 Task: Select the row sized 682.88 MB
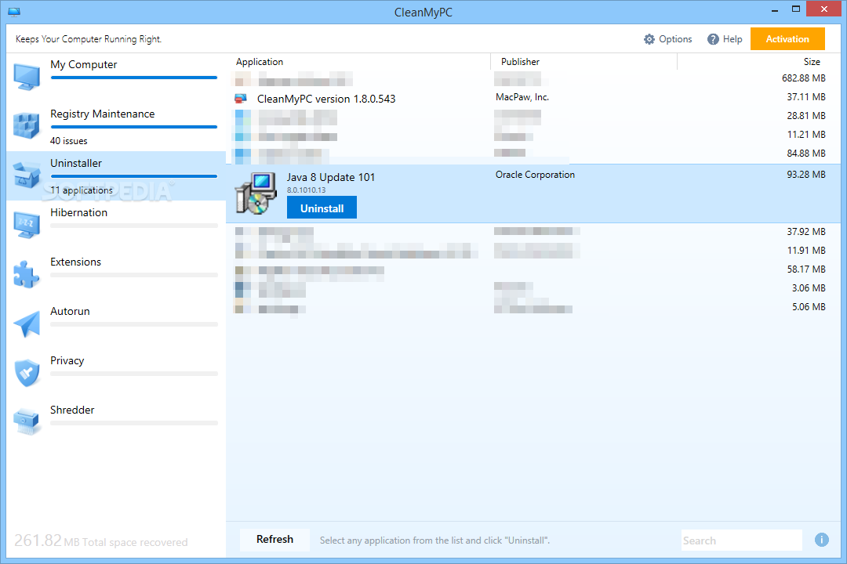(x=534, y=79)
